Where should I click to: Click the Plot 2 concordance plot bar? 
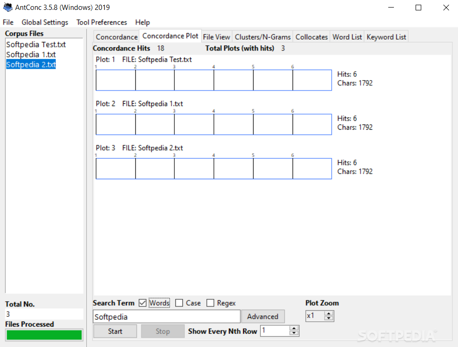(214, 124)
